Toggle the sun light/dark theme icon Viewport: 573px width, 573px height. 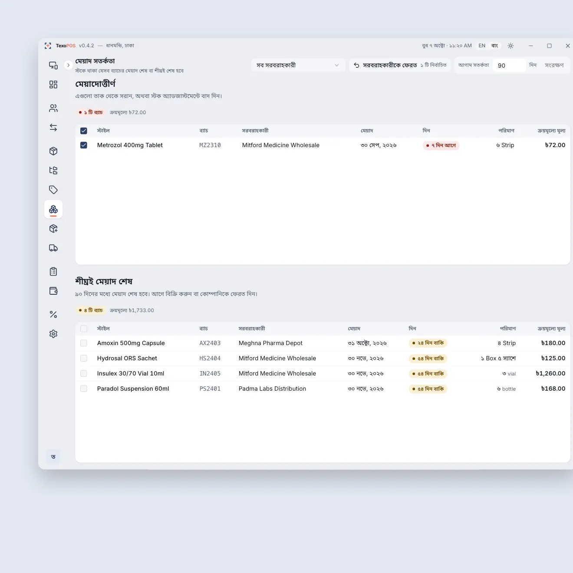510,46
